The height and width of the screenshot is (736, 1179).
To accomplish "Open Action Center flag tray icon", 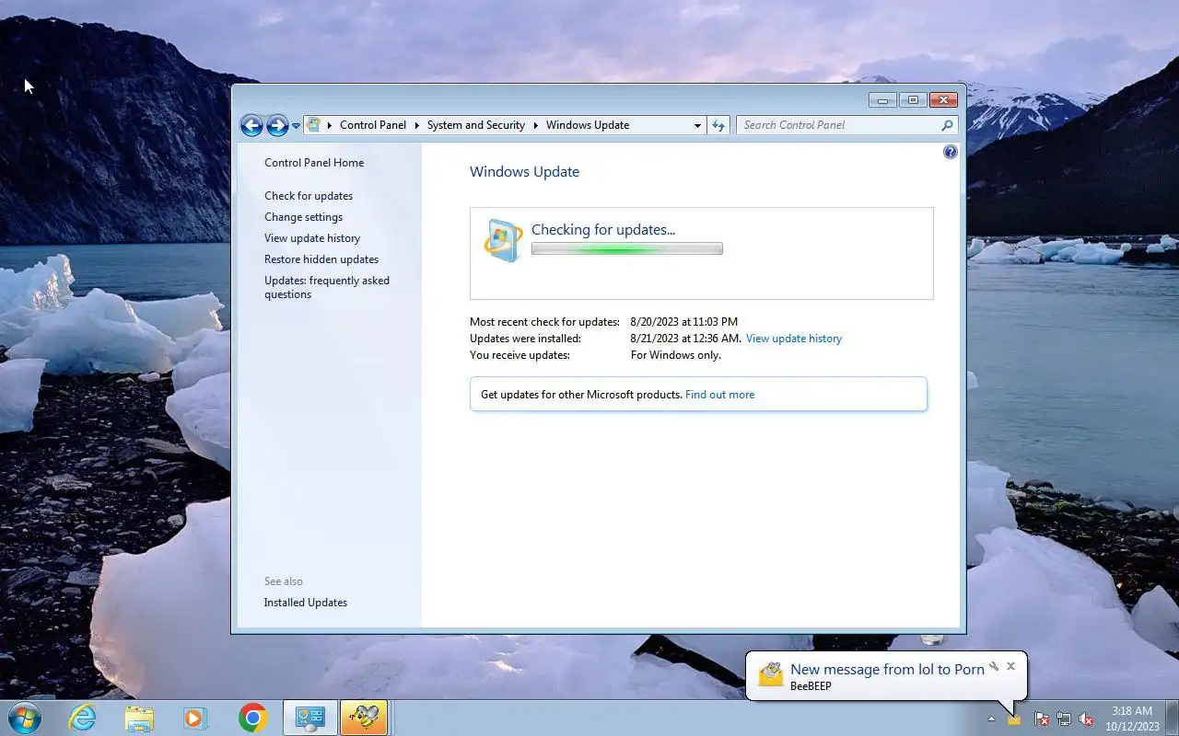I will [1042, 719].
